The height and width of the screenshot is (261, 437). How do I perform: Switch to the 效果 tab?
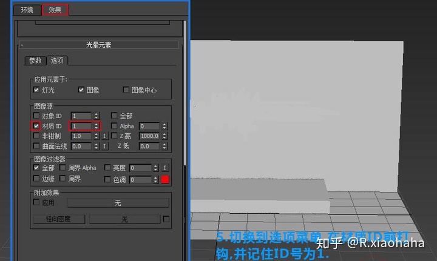click(55, 10)
